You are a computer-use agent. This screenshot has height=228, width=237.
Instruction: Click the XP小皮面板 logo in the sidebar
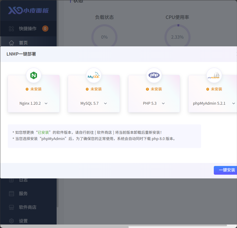pyautogui.click(x=28, y=10)
